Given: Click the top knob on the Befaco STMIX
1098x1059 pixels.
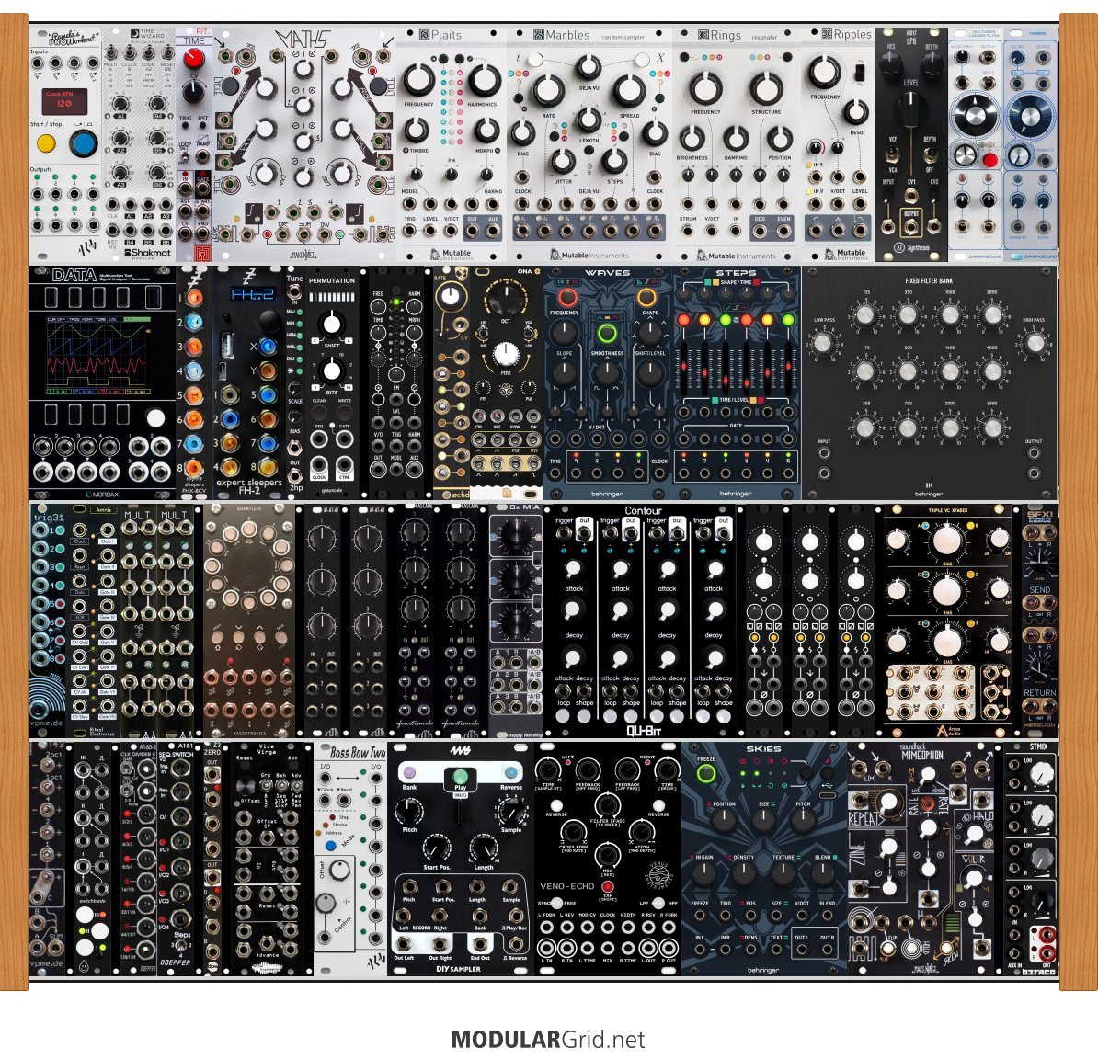Looking at the screenshot, I should pos(1041,773).
